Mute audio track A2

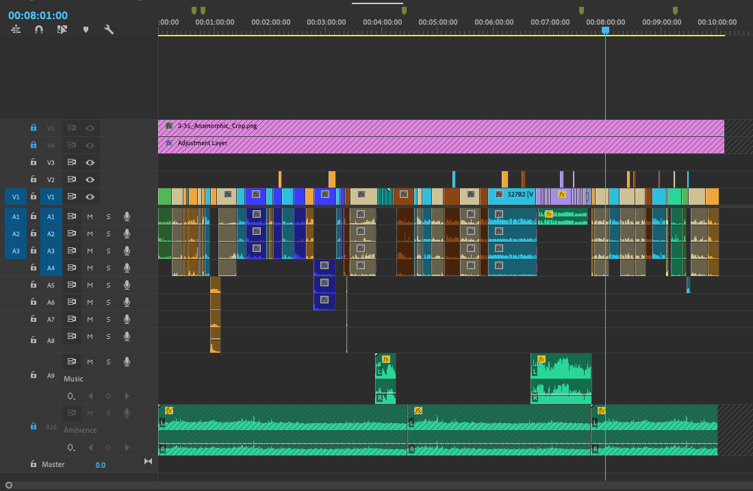click(90, 234)
